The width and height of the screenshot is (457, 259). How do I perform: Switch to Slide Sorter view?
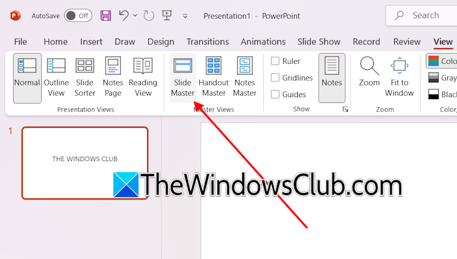point(85,78)
